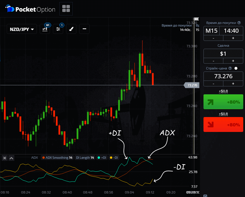Select the drawing brush tool
Viewport: 245px width, 197px height.
[71, 29]
